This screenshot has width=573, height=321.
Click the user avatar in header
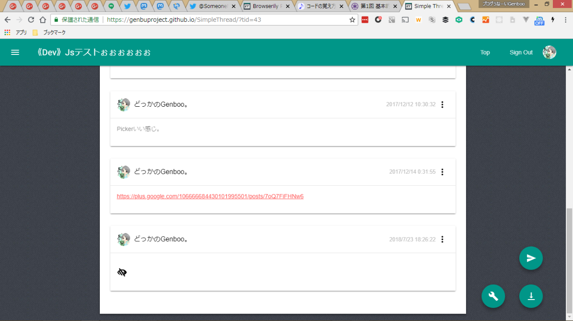pyautogui.click(x=549, y=52)
